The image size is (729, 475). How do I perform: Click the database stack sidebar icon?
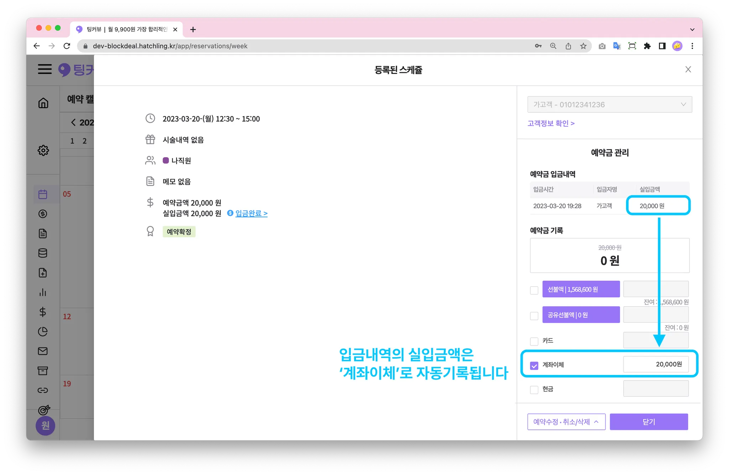[43, 253]
